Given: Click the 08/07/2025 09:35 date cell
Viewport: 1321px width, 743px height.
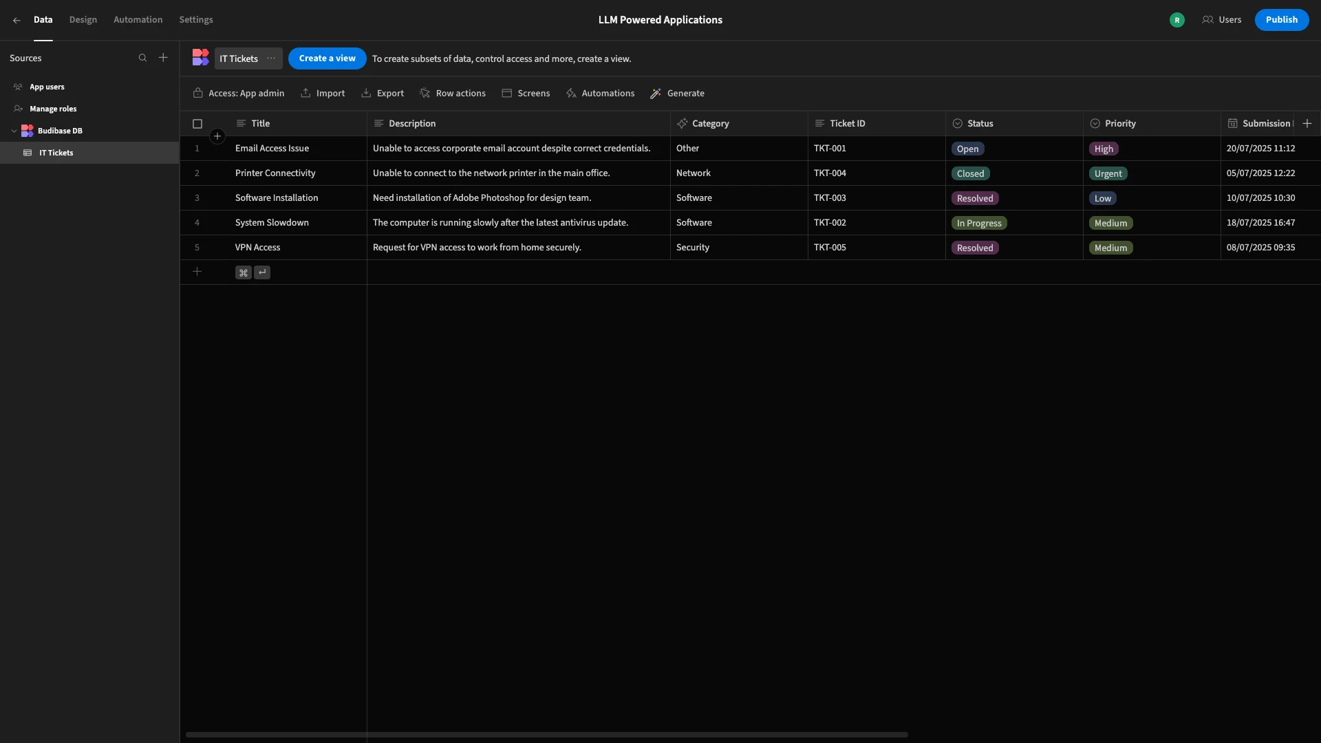Looking at the screenshot, I should tap(1271, 248).
